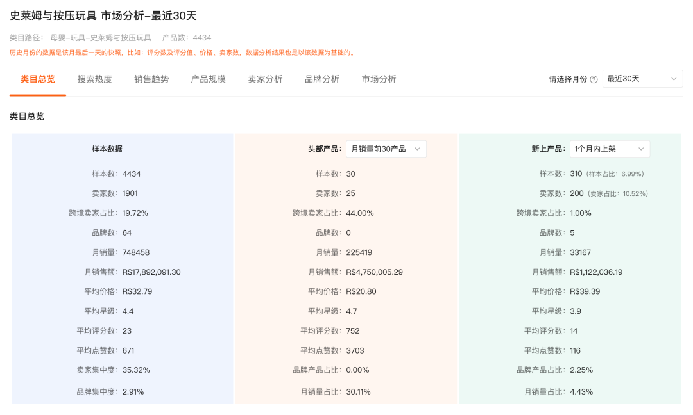This screenshot has height=415, width=693.
Task: Open the 产品规模 tab
Action: tap(208, 79)
